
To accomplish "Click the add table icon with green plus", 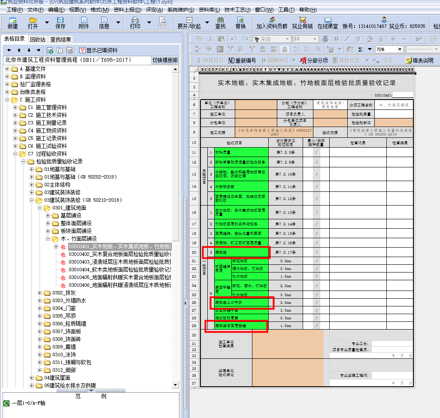I will click(x=50, y=51).
